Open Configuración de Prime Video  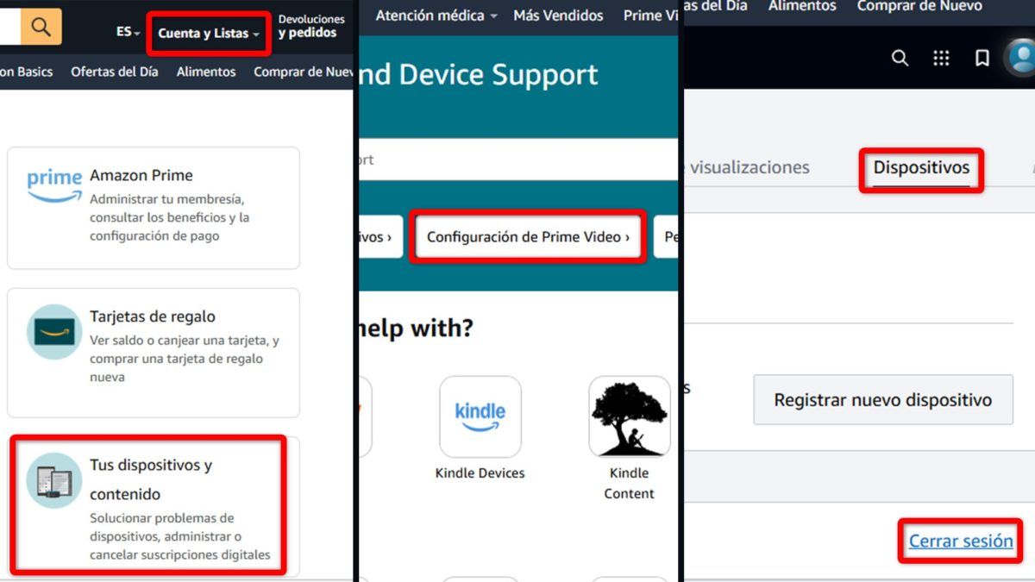pos(528,236)
